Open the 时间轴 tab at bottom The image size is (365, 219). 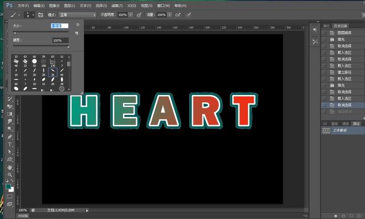coord(23,216)
